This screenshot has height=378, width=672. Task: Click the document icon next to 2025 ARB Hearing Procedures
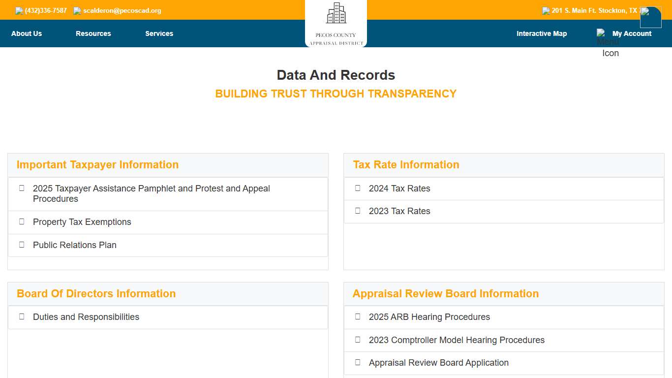tap(357, 316)
